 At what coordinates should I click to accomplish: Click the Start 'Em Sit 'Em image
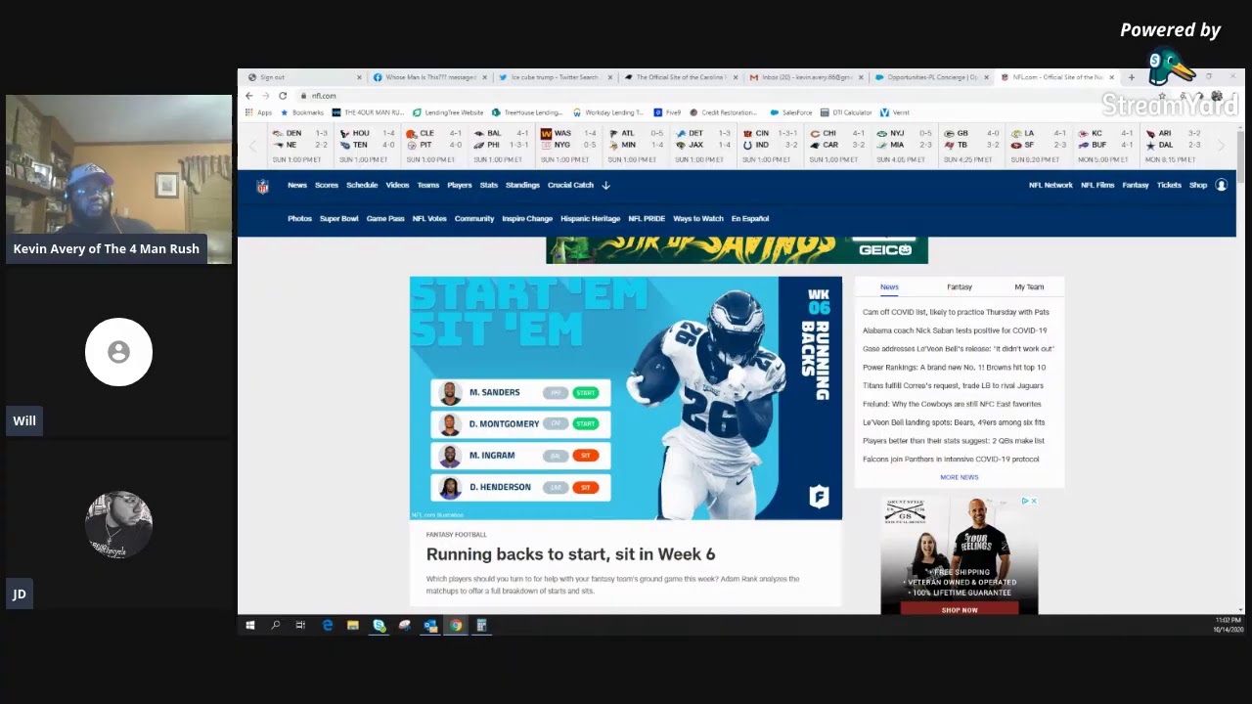point(626,398)
